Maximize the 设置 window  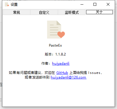(x=95, y=4)
